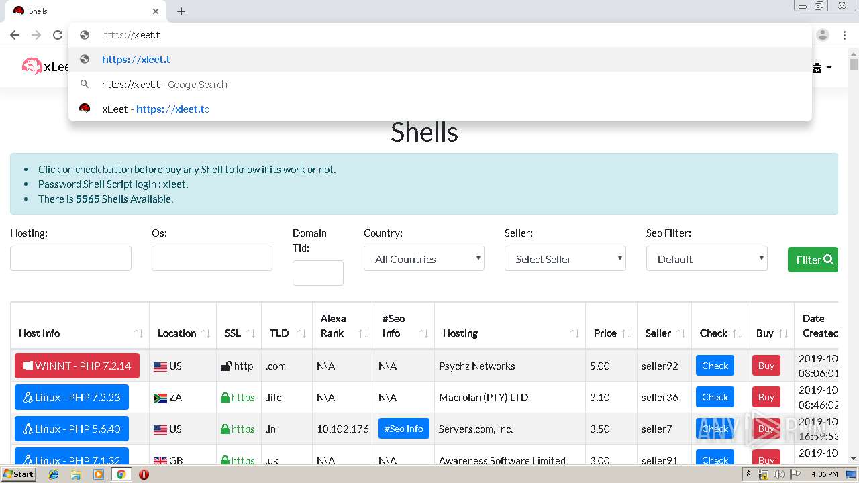The width and height of the screenshot is (859, 483).
Task: Click the Linux - PHP 7.2.23 button
Action: pos(72,397)
